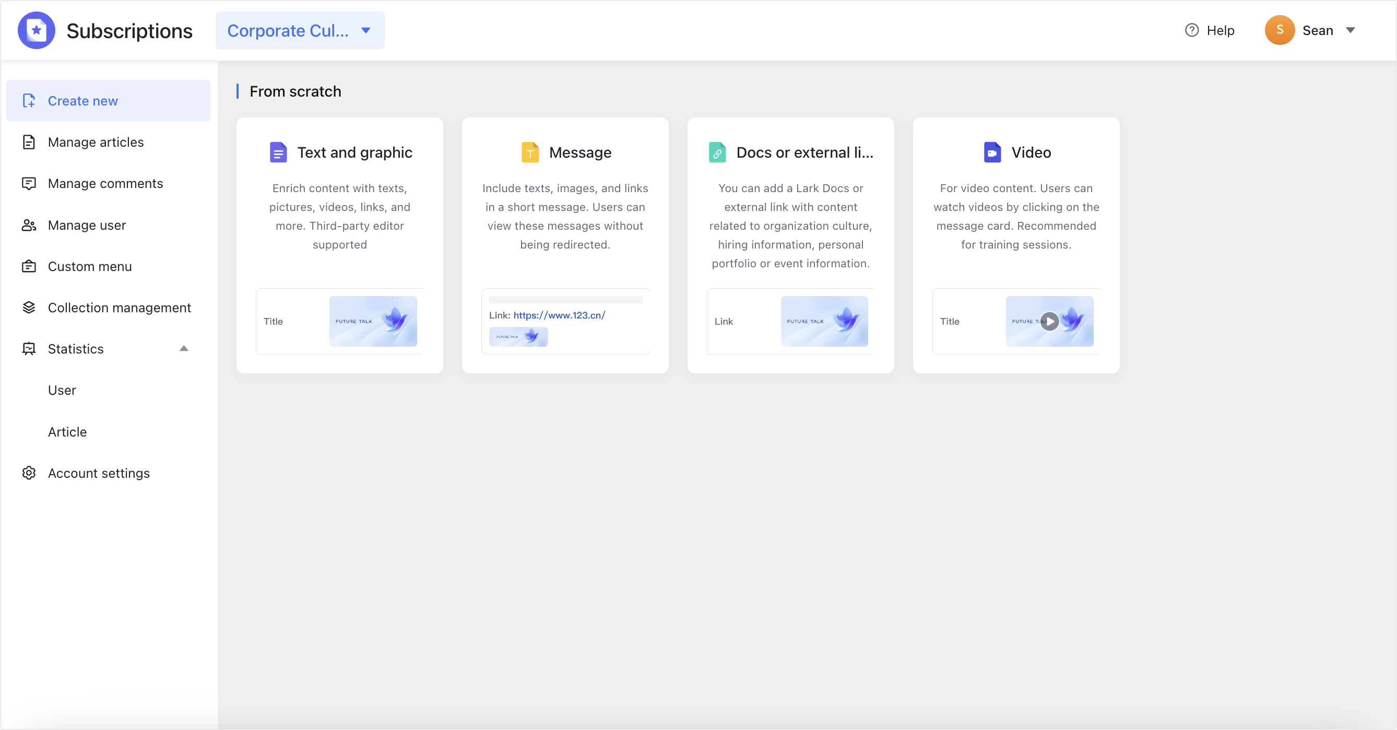Click the Custom menu icon

[x=29, y=266]
